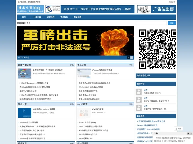Open the Autoitx脚本语言FAQ article

tap(87, 122)
